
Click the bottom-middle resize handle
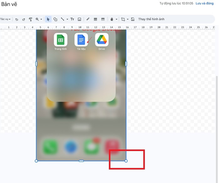tap(81, 161)
